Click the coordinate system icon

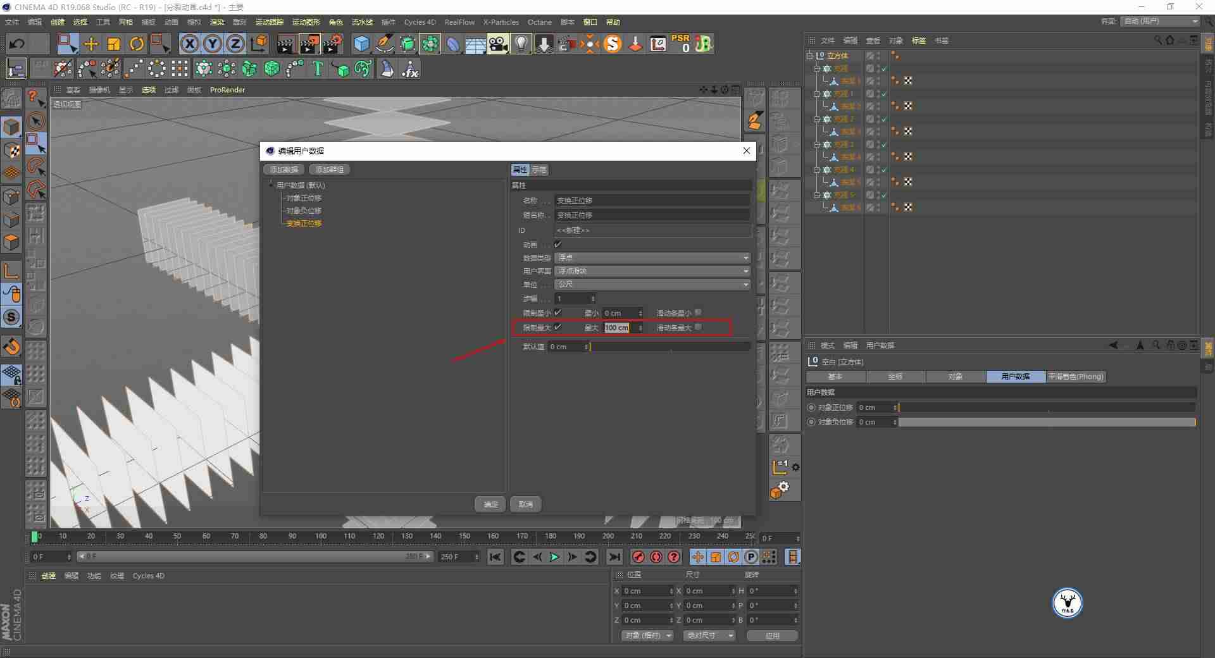click(x=259, y=44)
